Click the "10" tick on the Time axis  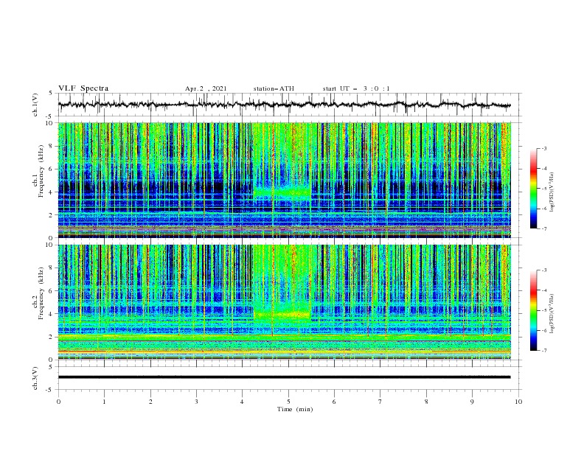pos(518,402)
